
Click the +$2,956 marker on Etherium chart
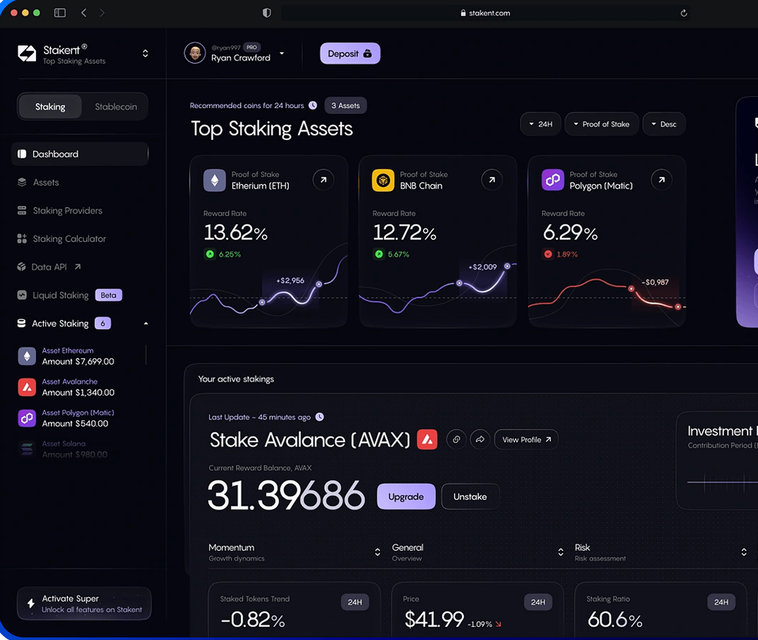290,280
